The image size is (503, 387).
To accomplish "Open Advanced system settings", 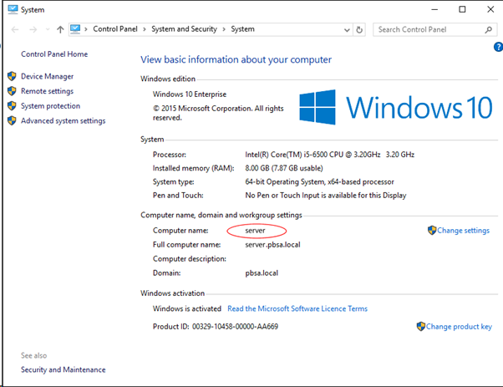I will click(x=63, y=120).
